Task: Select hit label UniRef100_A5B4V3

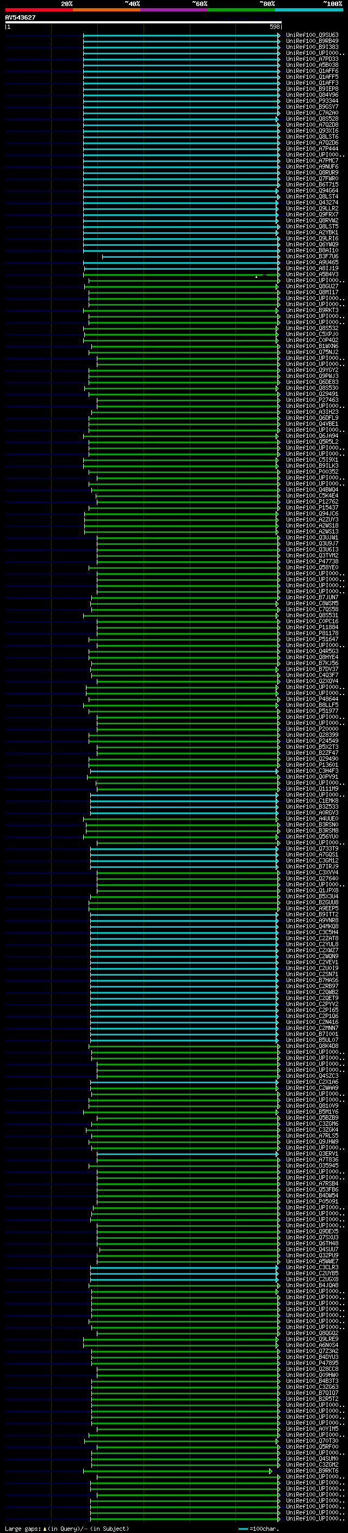Action: (312, 274)
